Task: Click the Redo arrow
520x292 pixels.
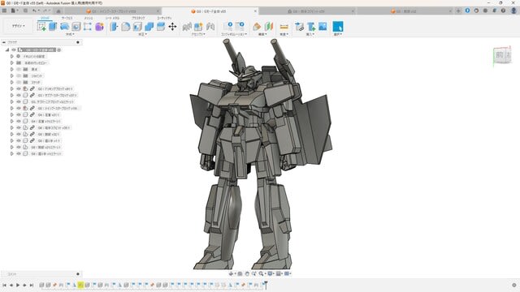Action: tap(45, 11)
